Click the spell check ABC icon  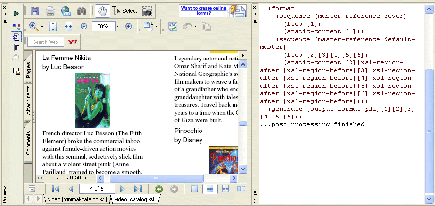pos(173,26)
